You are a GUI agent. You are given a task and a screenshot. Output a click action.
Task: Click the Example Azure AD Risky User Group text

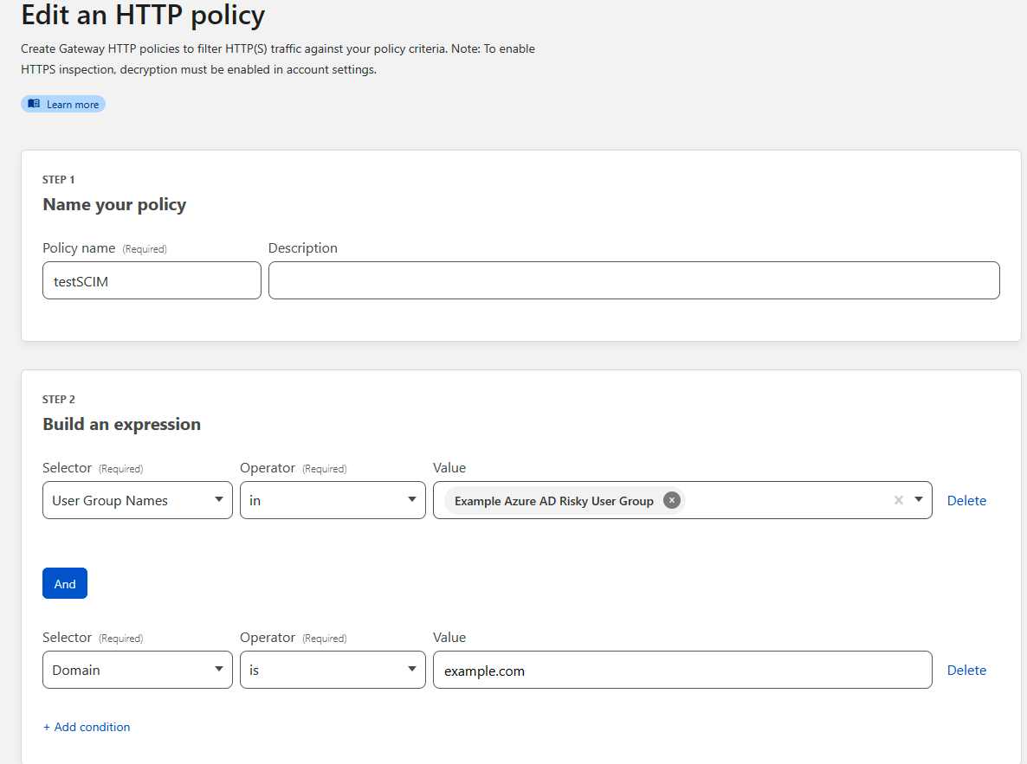tap(554, 501)
